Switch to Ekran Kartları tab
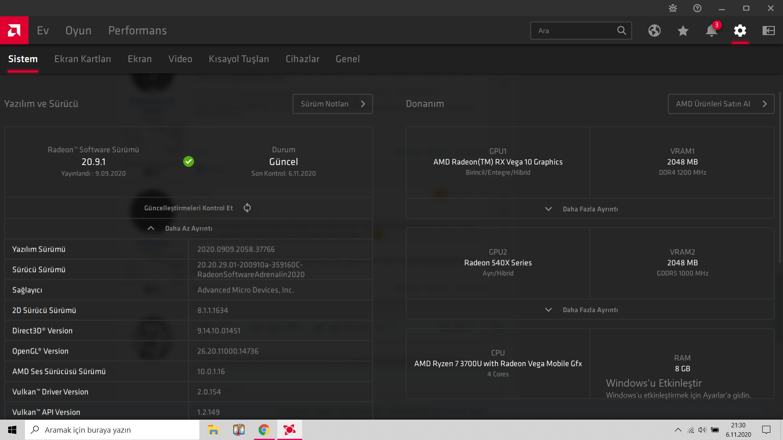The width and height of the screenshot is (783, 440). coord(83,59)
